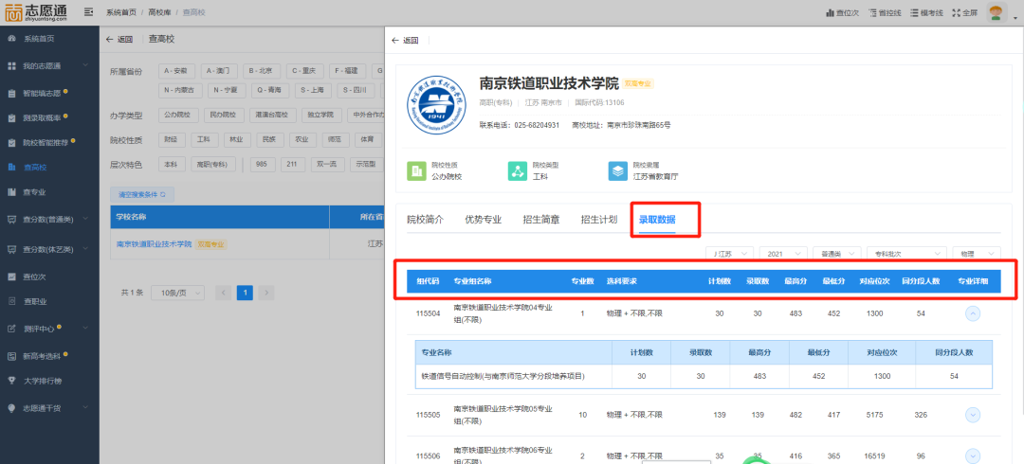Viewport: 1024px width, 464px height.
Task: Switch to the 招生计划 tab
Action: (598, 220)
